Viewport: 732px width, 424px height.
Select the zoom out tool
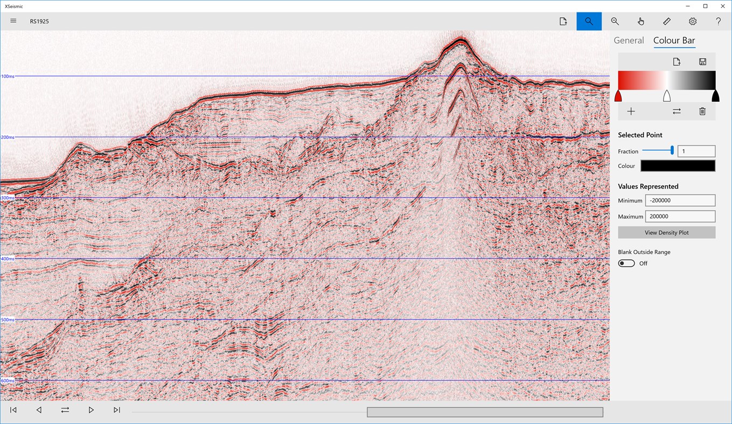(615, 21)
